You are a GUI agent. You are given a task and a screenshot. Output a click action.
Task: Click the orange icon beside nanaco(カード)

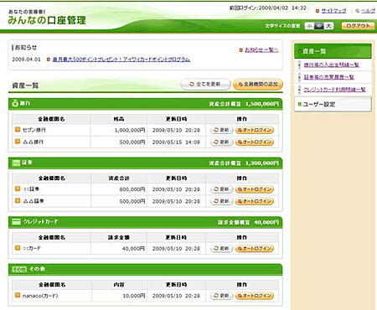click(18, 295)
